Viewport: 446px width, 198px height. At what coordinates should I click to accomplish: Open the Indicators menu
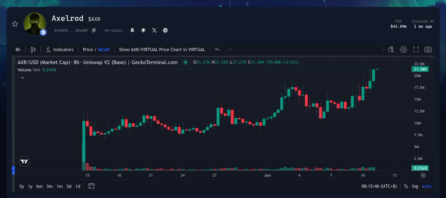tap(60, 49)
